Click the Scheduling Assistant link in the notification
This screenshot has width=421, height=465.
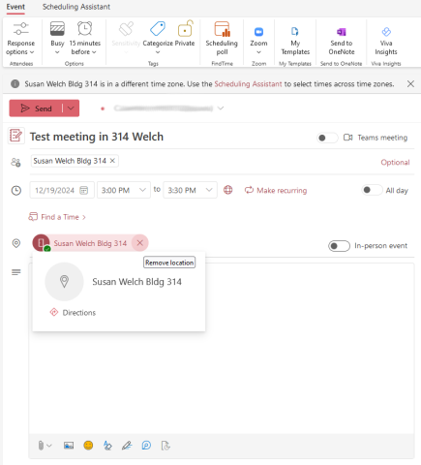[x=248, y=84]
